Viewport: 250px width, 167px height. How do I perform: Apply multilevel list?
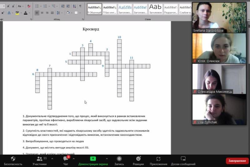click(x=53, y=6)
